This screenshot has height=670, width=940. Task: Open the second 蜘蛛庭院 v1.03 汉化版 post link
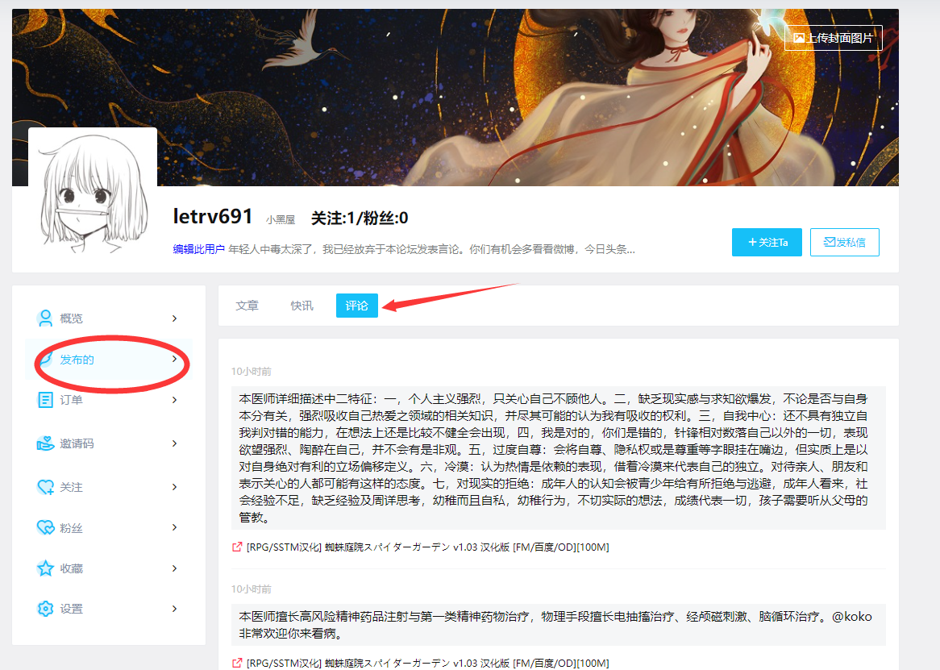pyautogui.click(x=427, y=663)
